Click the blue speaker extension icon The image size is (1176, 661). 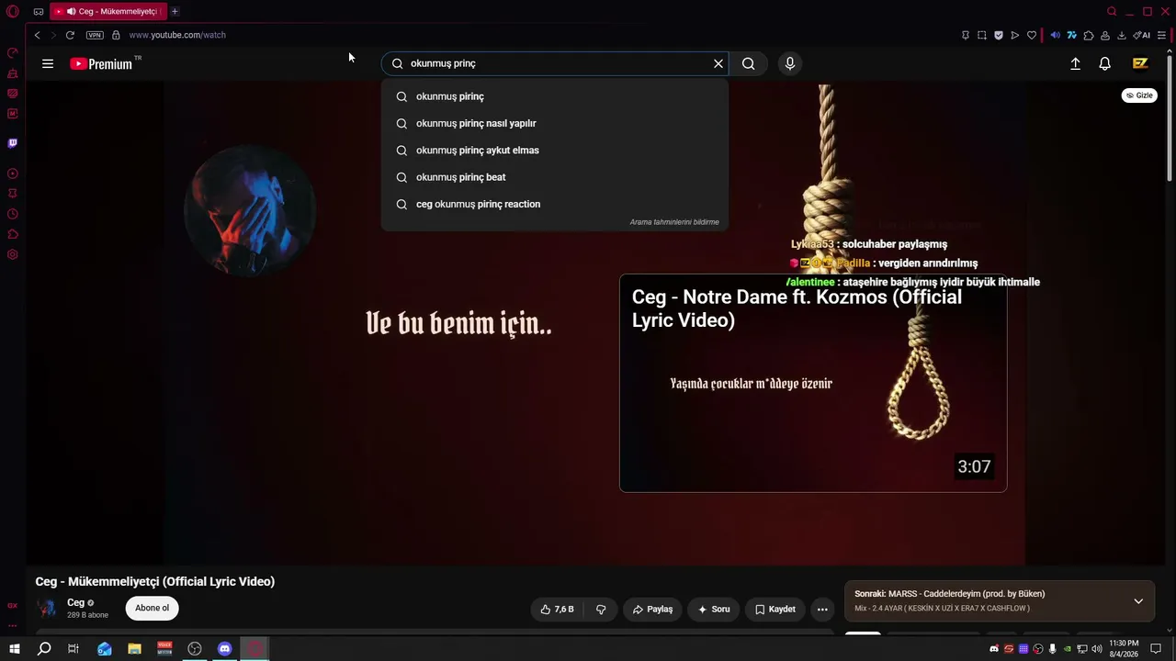pos(1056,35)
